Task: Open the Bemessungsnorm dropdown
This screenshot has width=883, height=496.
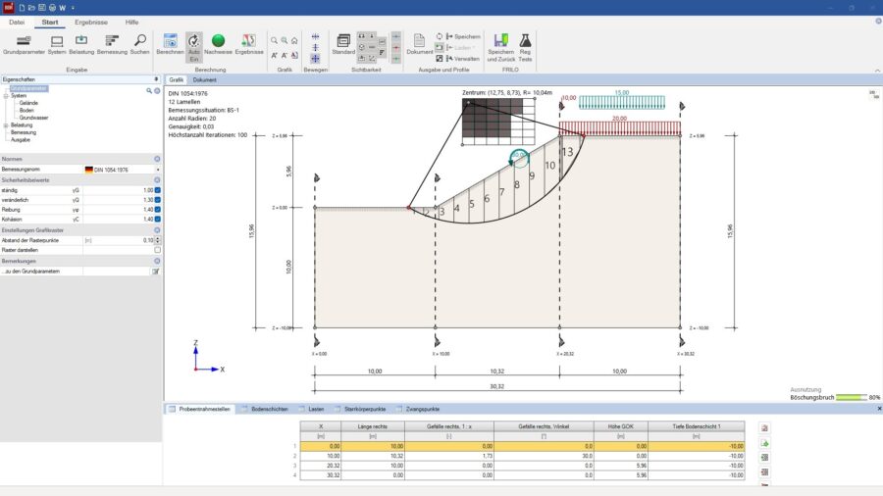Action: tap(157, 169)
